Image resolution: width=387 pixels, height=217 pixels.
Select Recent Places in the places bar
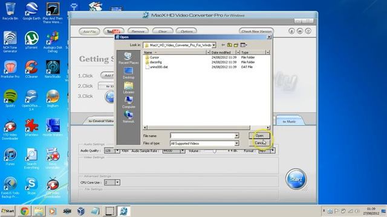click(129, 58)
